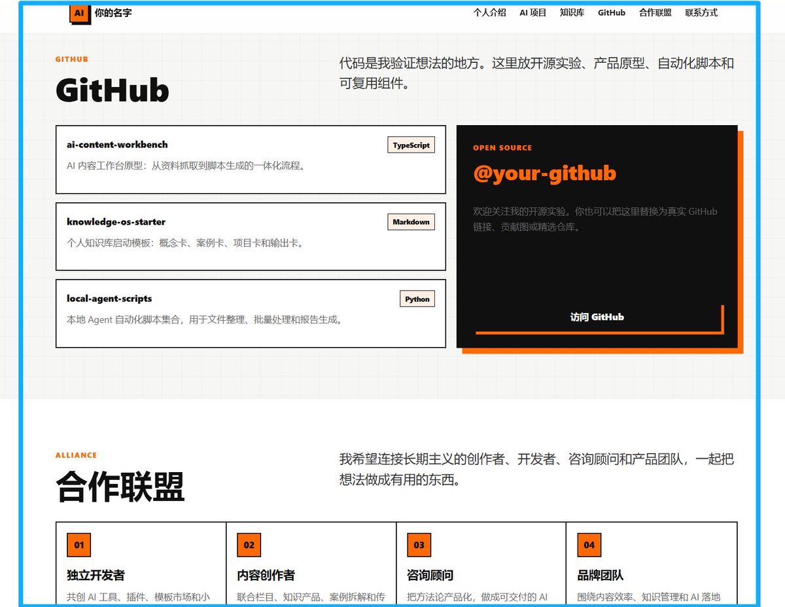Click the Markdown language tag
Screen dimensions: 785x607
pyautogui.click(x=411, y=222)
